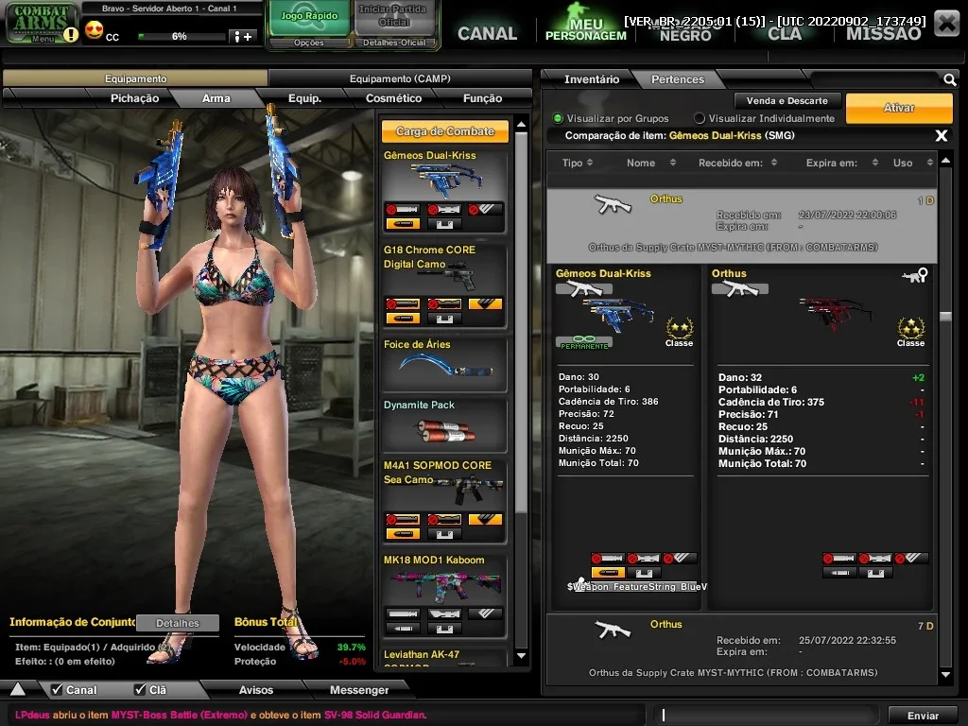Click the Gêmeos Dual-Kriss blocked silencer slot
The image size is (968, 726).
tap(403, 209)
